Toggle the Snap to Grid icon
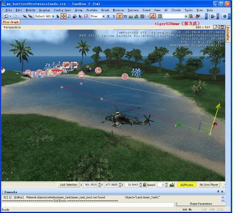This screenshot has width=233, height=213. point(142,17)
